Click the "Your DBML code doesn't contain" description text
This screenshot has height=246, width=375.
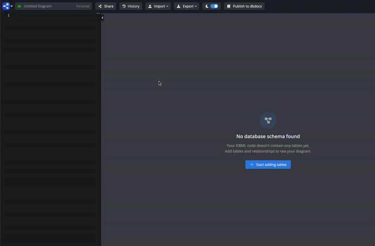pyautogui.click(x=268, y=146)
